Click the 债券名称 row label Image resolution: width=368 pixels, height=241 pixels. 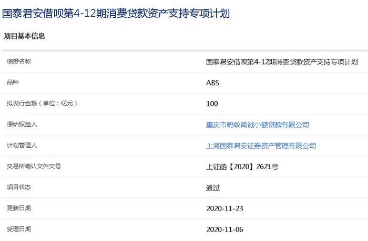tap(18, 62)
